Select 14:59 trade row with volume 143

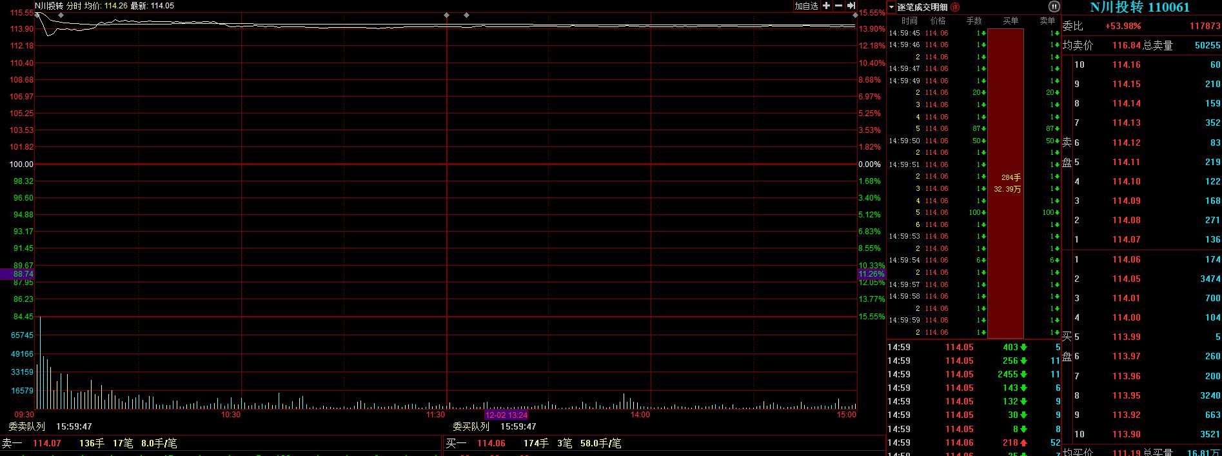click(974, 388)
